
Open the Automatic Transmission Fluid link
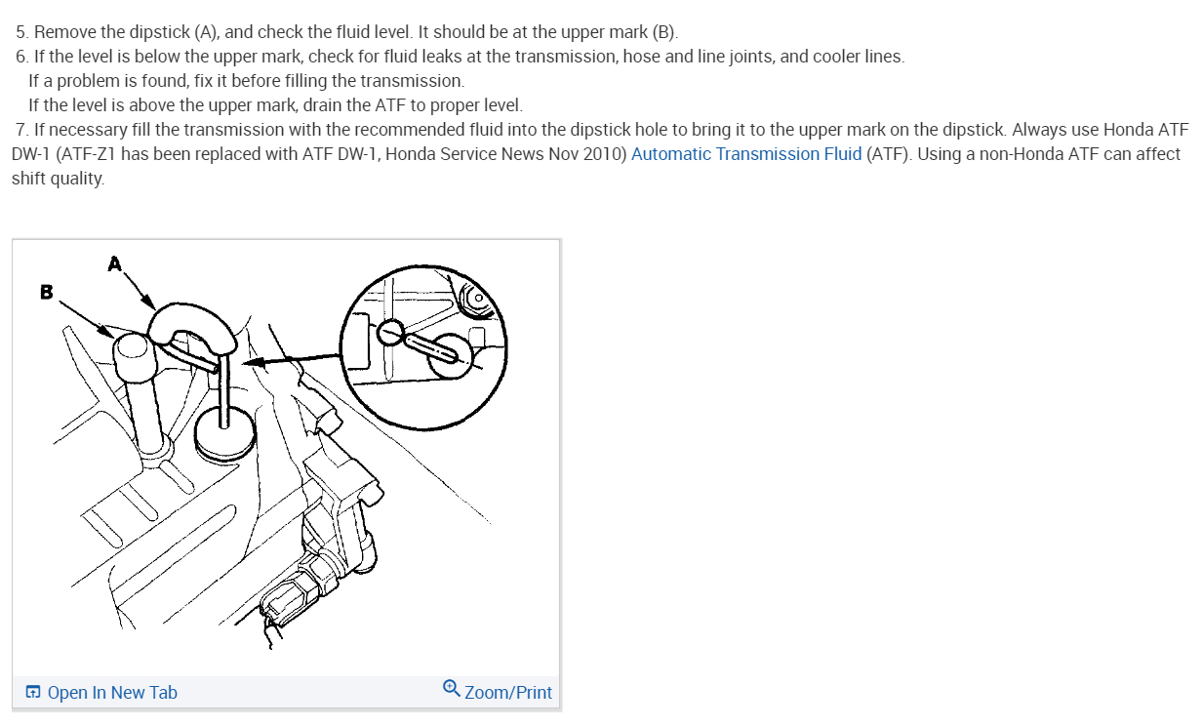[x=746, y=154]
